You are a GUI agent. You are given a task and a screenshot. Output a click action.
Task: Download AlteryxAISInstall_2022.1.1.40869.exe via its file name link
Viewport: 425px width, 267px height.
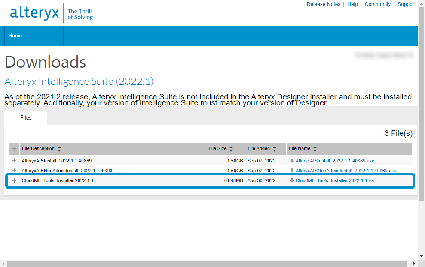tap(334, 160)
